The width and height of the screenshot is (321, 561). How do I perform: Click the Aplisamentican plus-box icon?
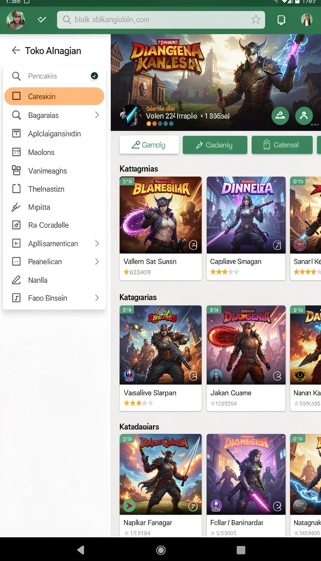coord(16,243)
